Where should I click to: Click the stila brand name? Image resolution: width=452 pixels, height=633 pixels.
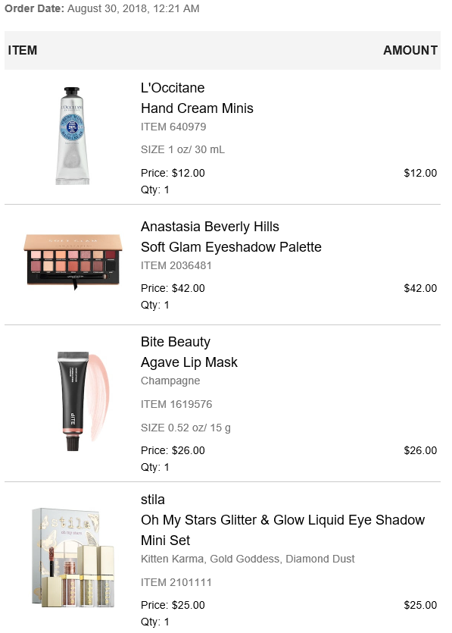(152, 500)
